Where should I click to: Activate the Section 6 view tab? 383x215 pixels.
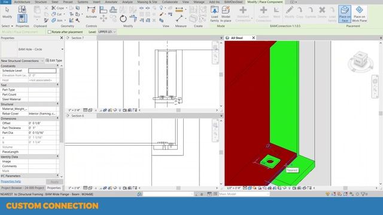[78, 116]
